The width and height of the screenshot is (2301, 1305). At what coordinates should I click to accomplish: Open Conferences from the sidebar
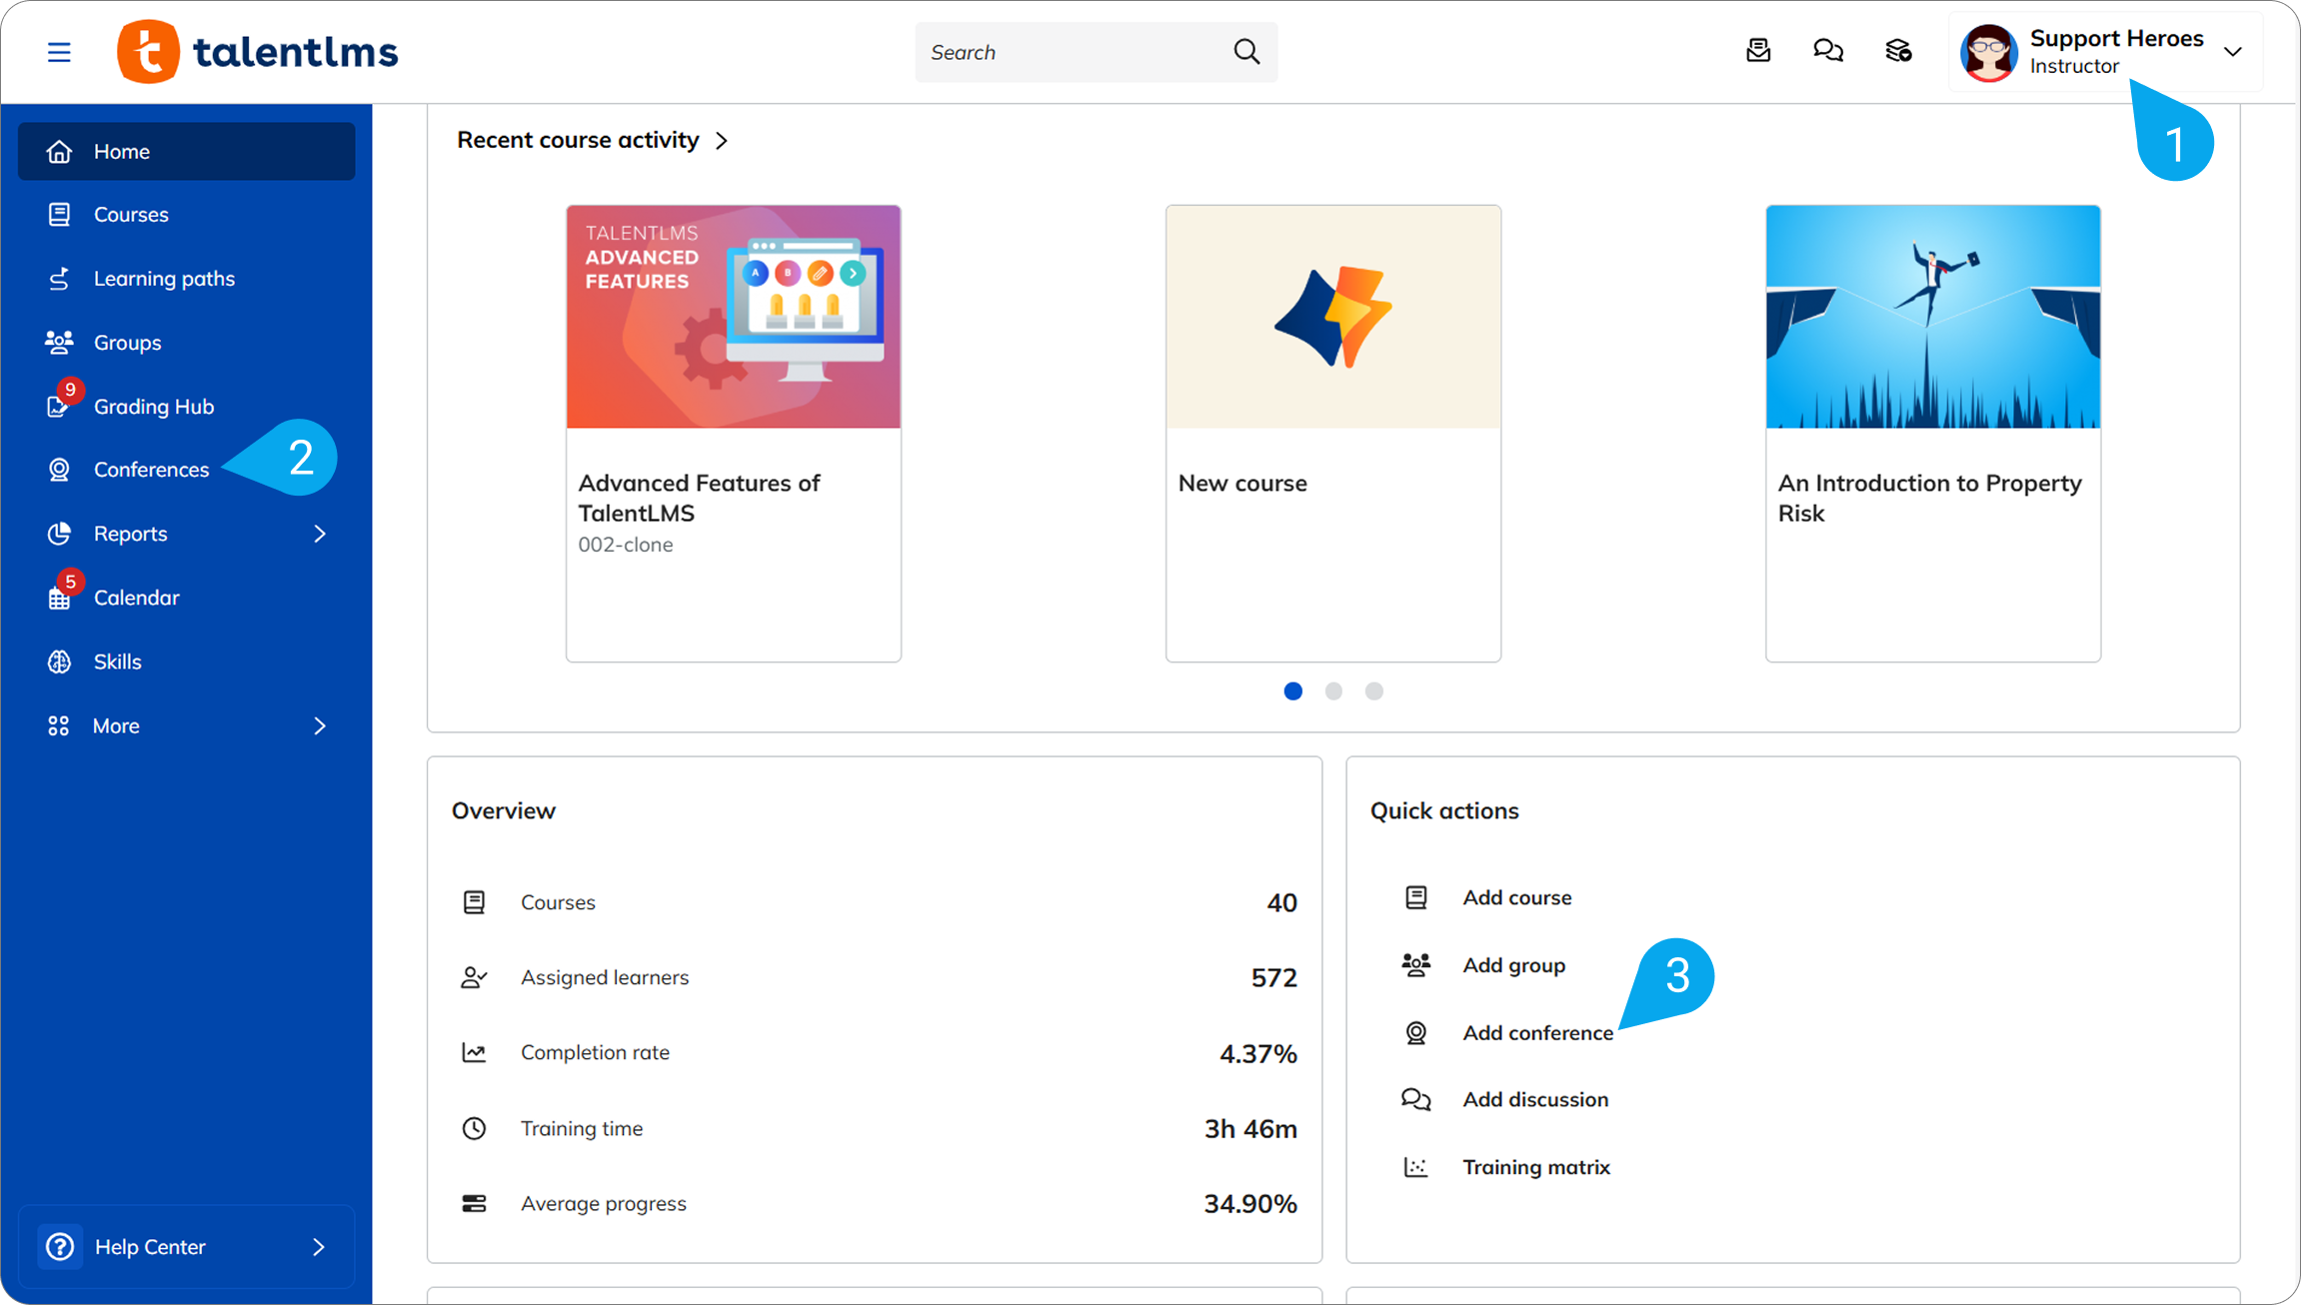151,470
